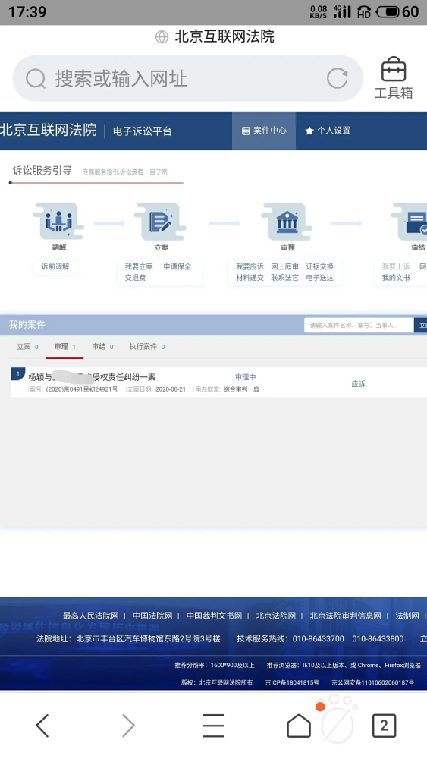Go back with the browser back arrow
427x759 pixels.
pos(42,726)
